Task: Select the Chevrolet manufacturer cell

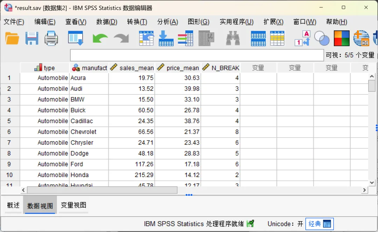Action: point(89,132)
